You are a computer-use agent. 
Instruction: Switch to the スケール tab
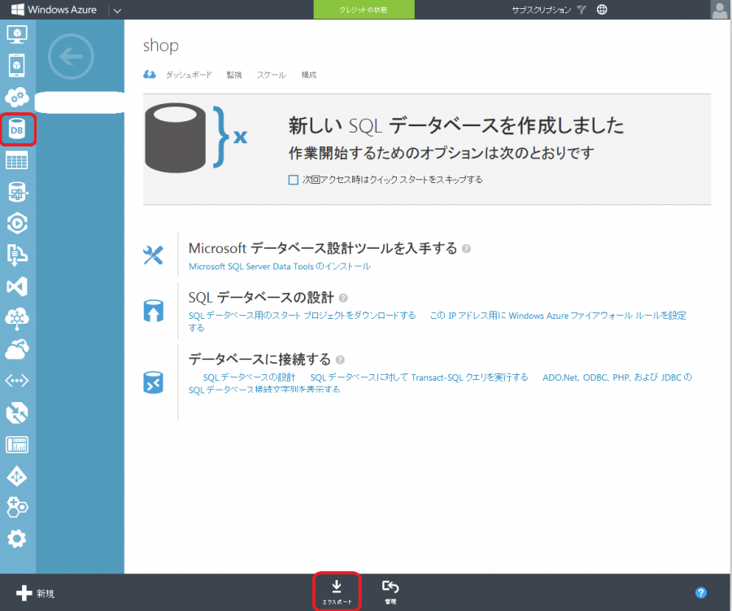click(x=271, y=75)
